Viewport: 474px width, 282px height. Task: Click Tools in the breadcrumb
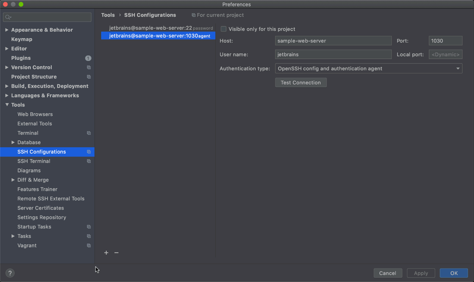[108, 15]
